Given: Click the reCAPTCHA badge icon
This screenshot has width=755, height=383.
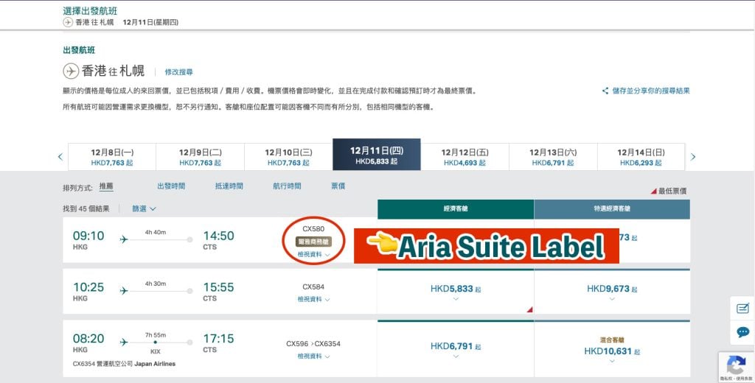Looking at the screenshot, I should pyautogui.click(x=736, y=365).
